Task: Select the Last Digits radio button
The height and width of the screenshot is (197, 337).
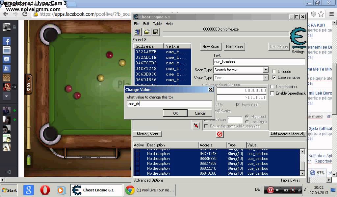Action: pos(247,122)
